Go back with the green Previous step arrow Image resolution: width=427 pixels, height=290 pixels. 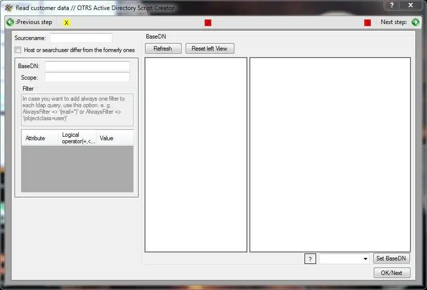[x=10, y=22]
